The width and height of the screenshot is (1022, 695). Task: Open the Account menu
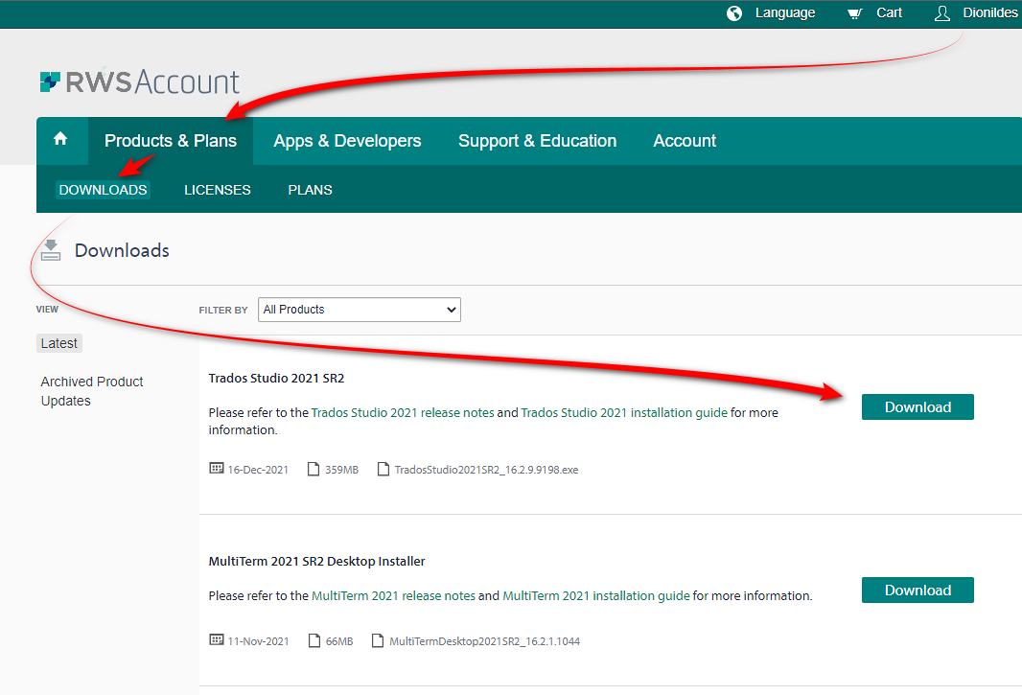685,141
